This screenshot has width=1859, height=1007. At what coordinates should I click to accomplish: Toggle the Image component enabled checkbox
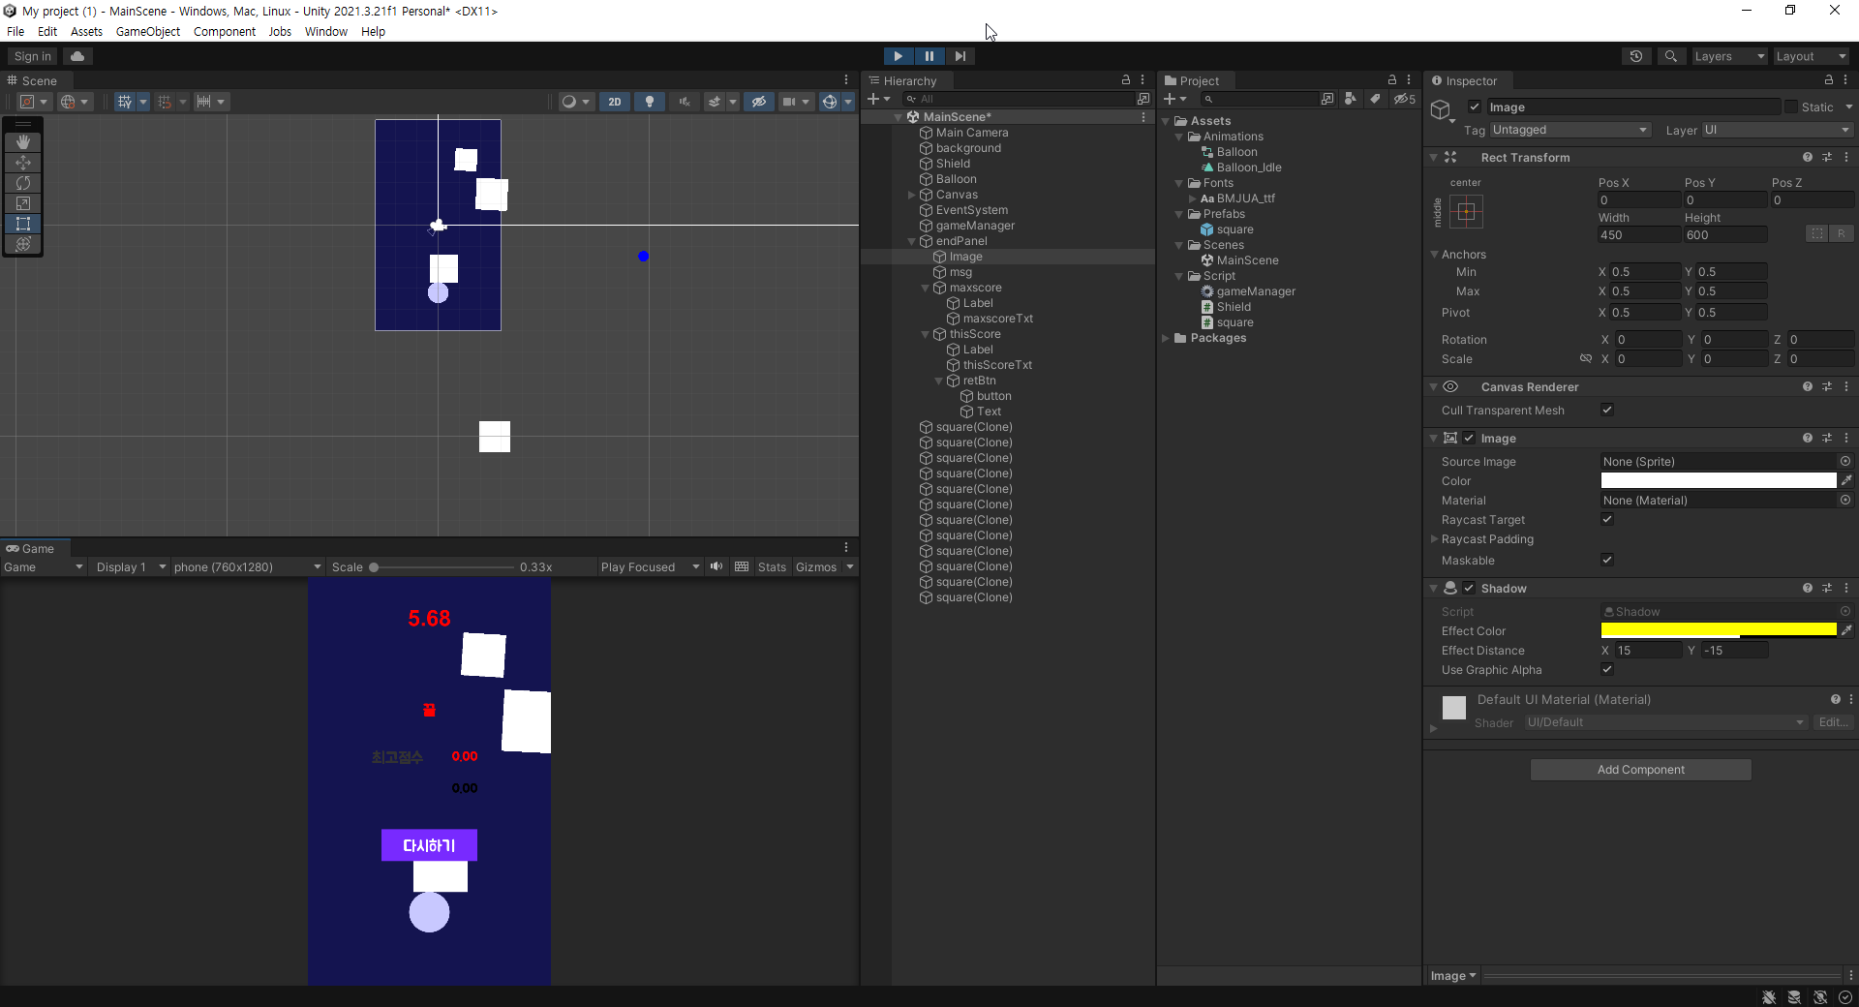(x=1469, y=439)
